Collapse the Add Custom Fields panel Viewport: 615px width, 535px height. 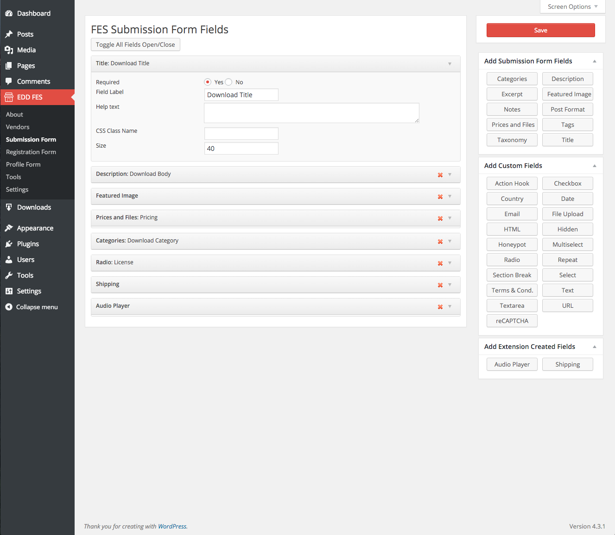point(594,166)
